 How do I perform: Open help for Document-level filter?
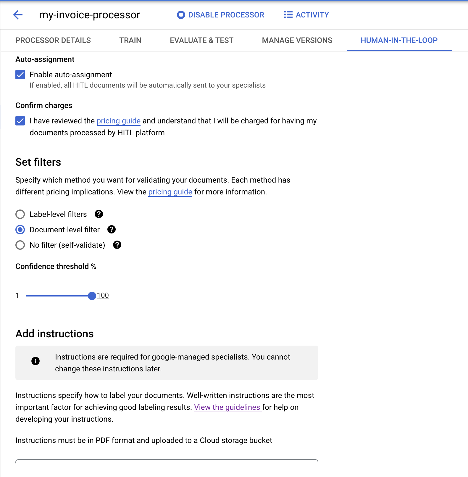click(x=112, y=229)
